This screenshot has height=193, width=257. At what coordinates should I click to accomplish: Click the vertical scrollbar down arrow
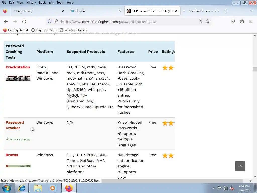(255, 177)
